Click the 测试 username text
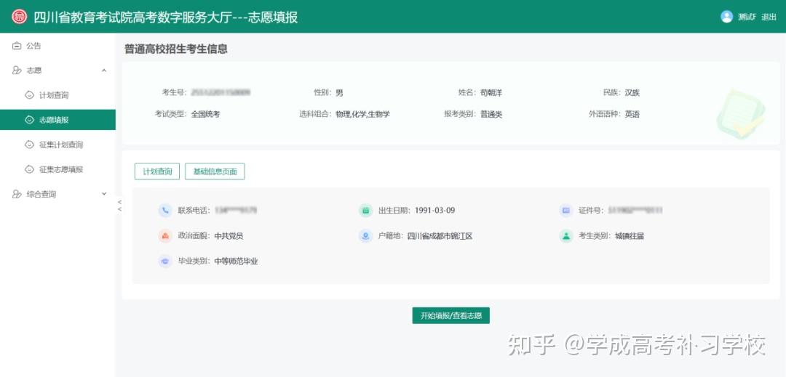786x377 pixels. click(x=747, y=17)
